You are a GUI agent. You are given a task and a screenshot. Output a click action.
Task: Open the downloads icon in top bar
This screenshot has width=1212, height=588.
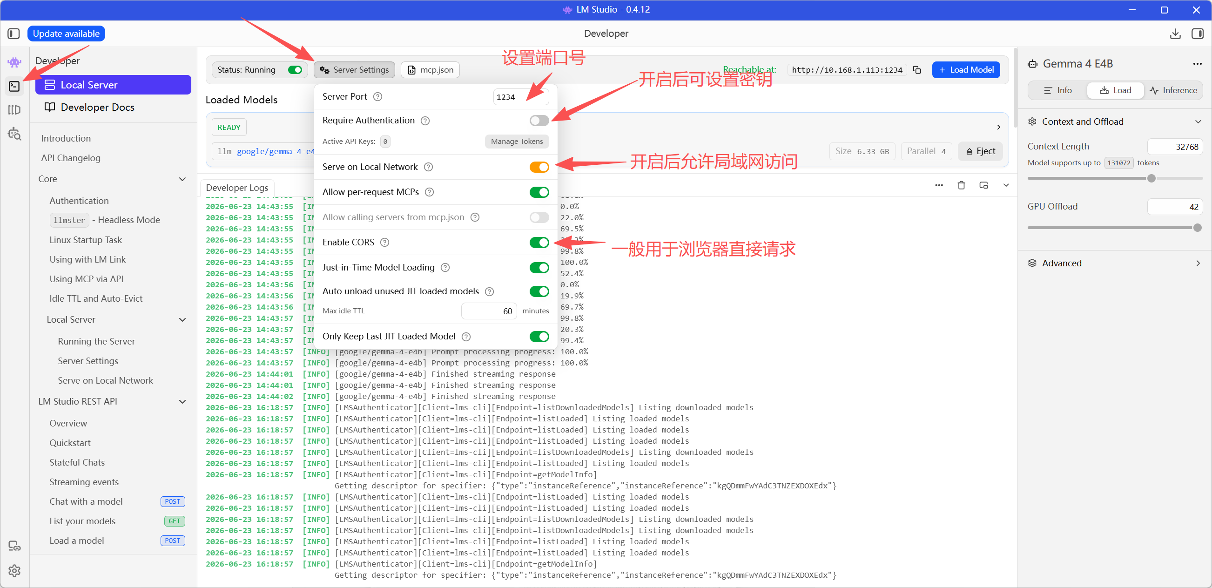pos(1175,34)
